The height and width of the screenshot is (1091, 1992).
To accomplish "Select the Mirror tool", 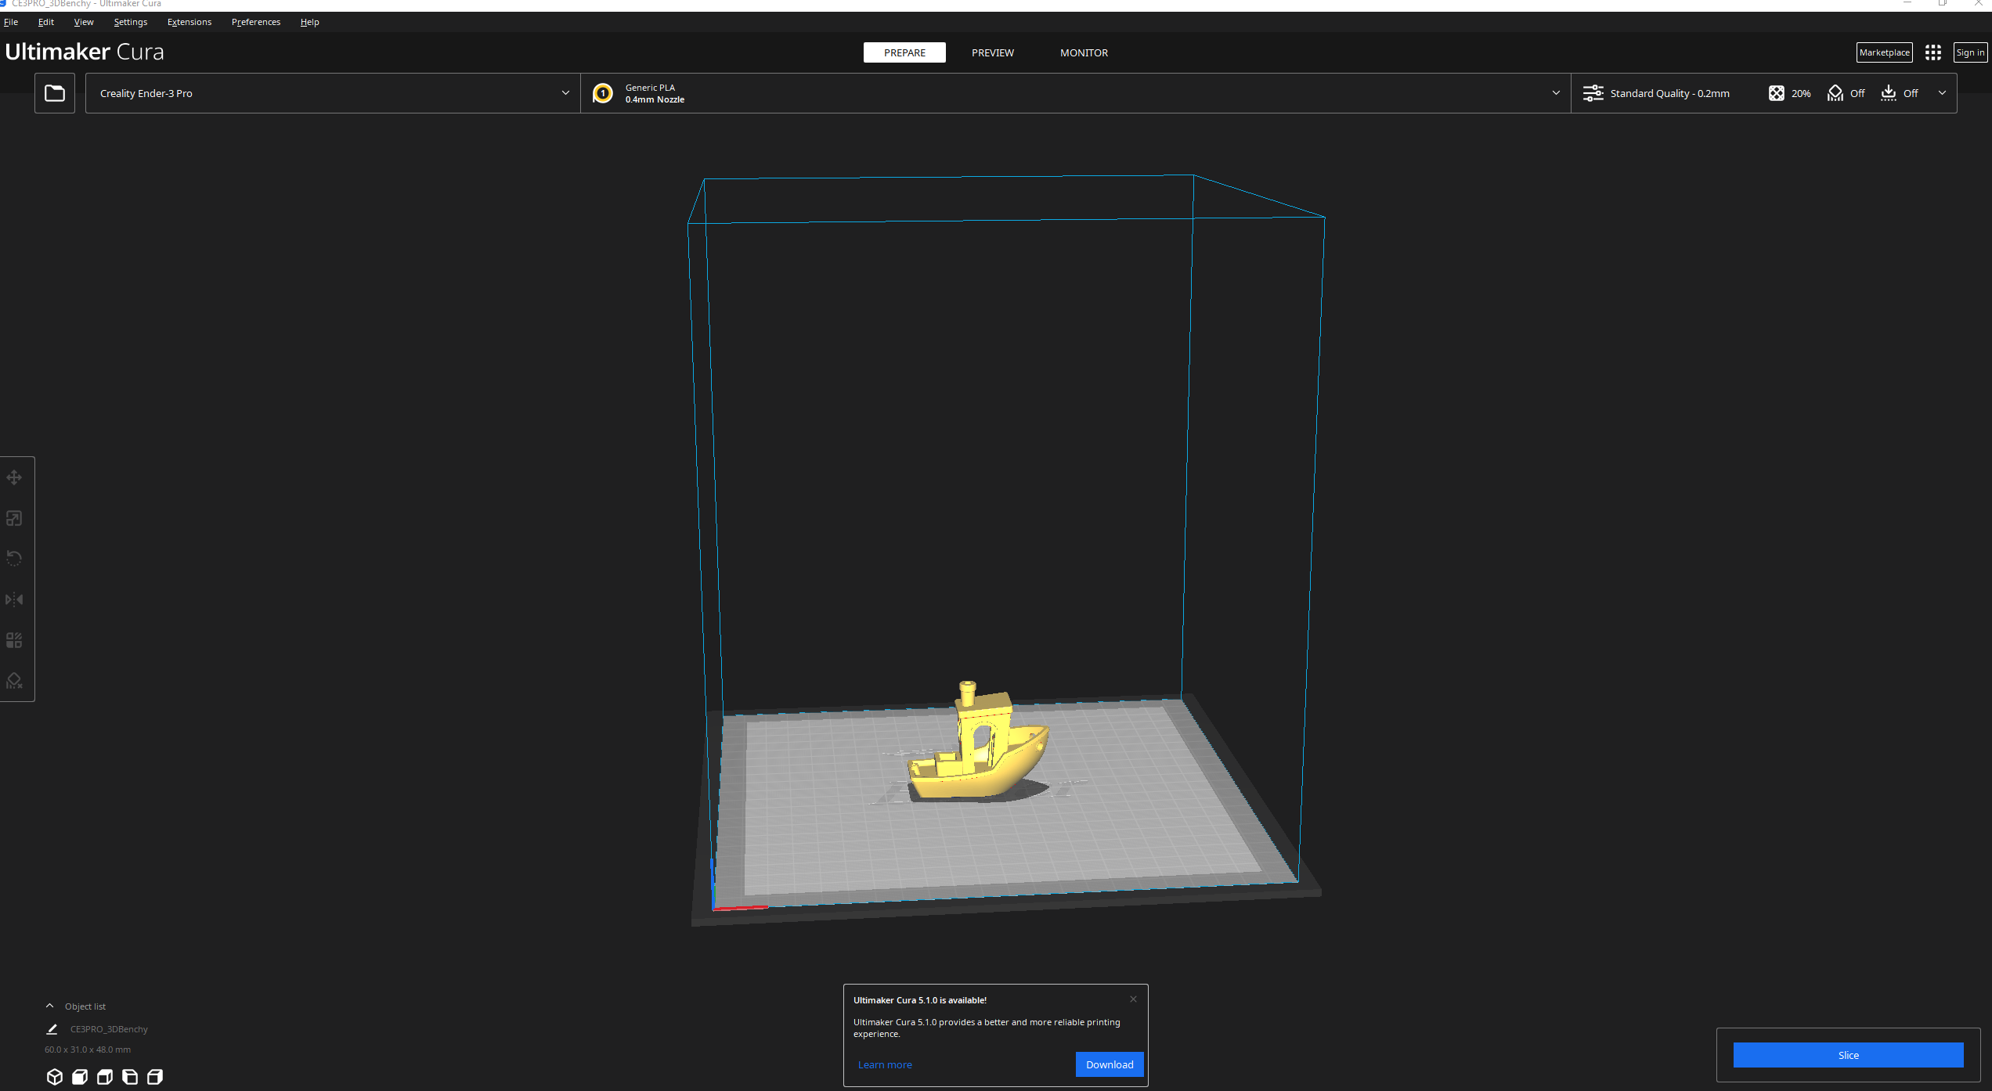I will pos(14,600).
